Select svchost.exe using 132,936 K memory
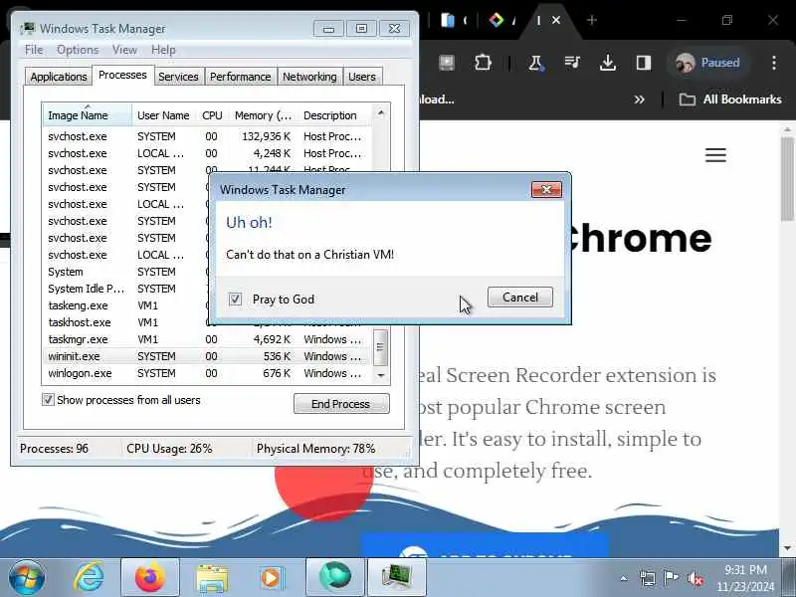This screenshot has width=796, height=597. pyautogui.click(x=207, y=136)
